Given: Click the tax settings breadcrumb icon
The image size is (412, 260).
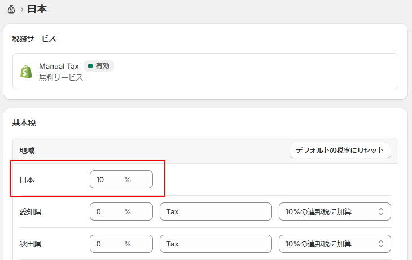Looking at the screenshot, I should point(11,9).
